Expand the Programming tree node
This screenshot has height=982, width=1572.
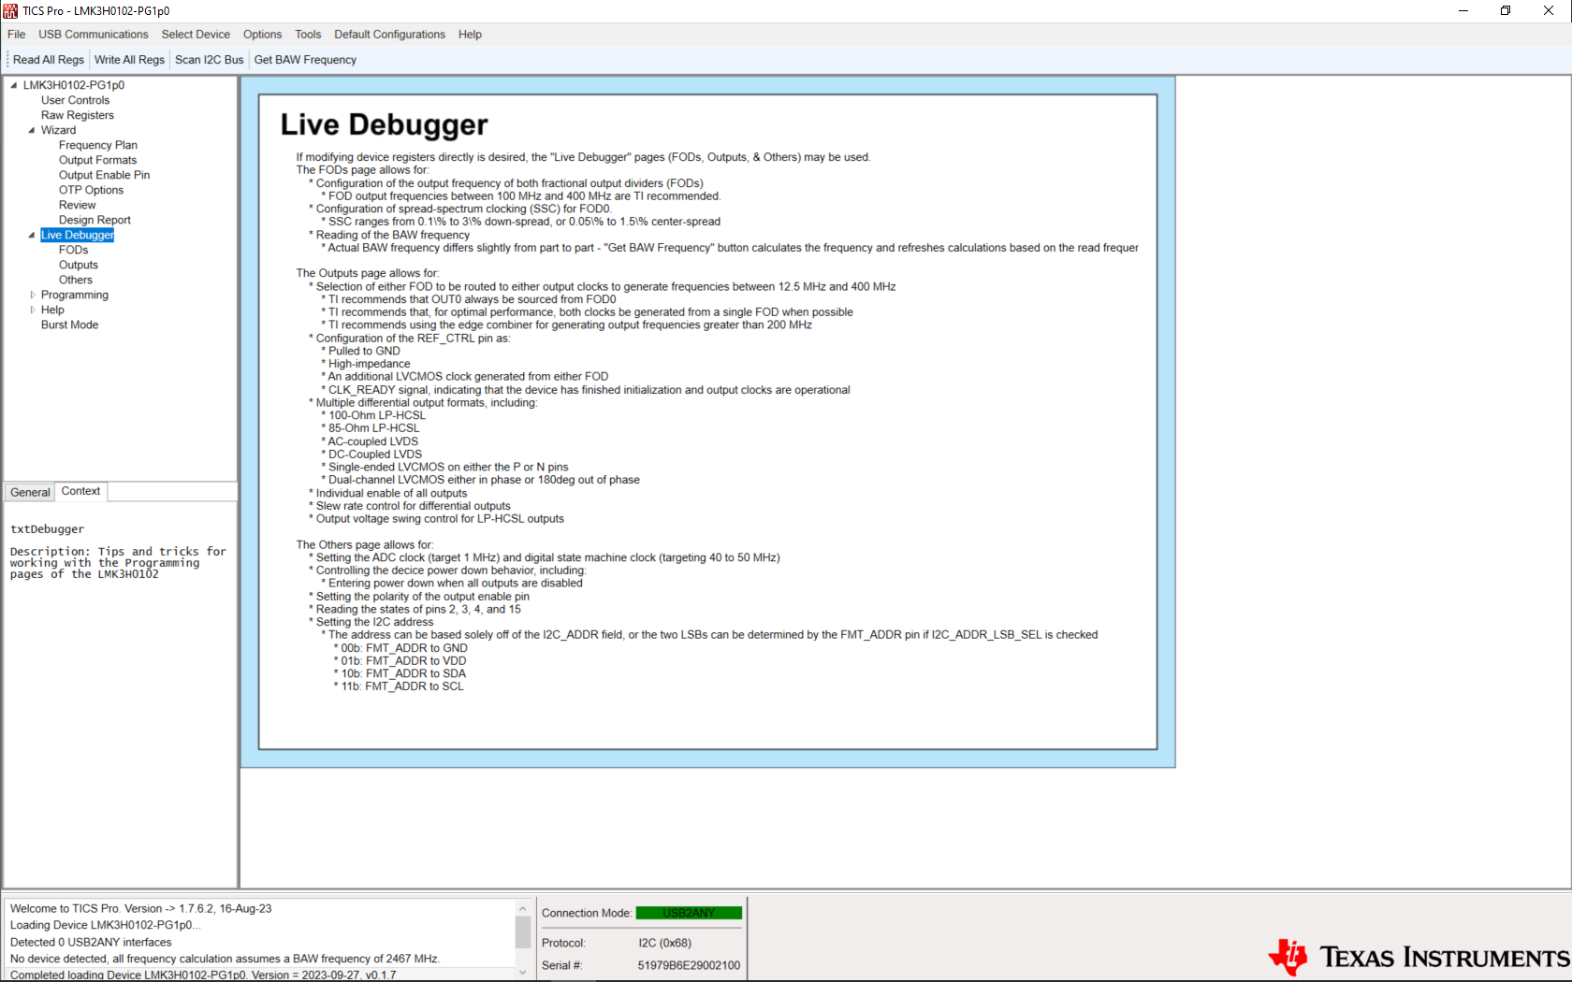pyautogui.click(x=32, y=295)
